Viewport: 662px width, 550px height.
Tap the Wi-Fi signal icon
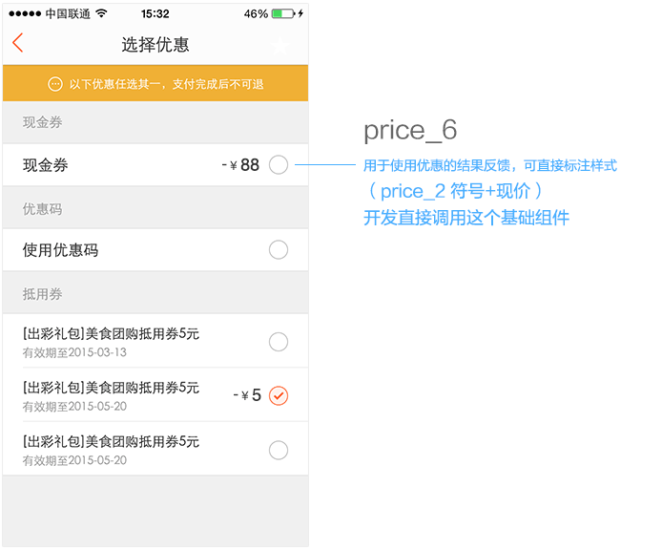(x=101, y=13)
